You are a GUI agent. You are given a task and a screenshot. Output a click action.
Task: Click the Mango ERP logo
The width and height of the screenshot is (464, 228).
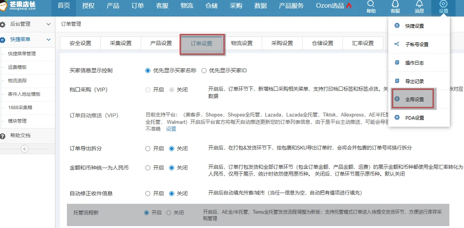(18, 6)
